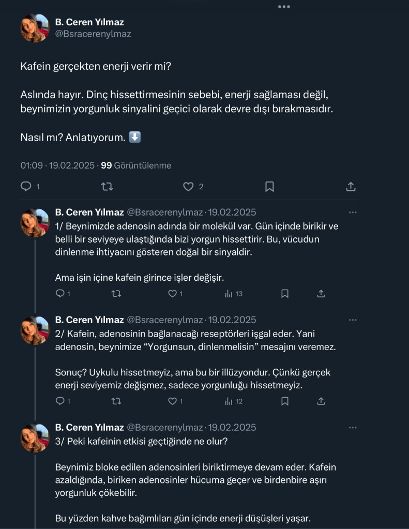Bookmark the 1/ adenosin reply
The image size is (409, 529).
pos(284,294)
